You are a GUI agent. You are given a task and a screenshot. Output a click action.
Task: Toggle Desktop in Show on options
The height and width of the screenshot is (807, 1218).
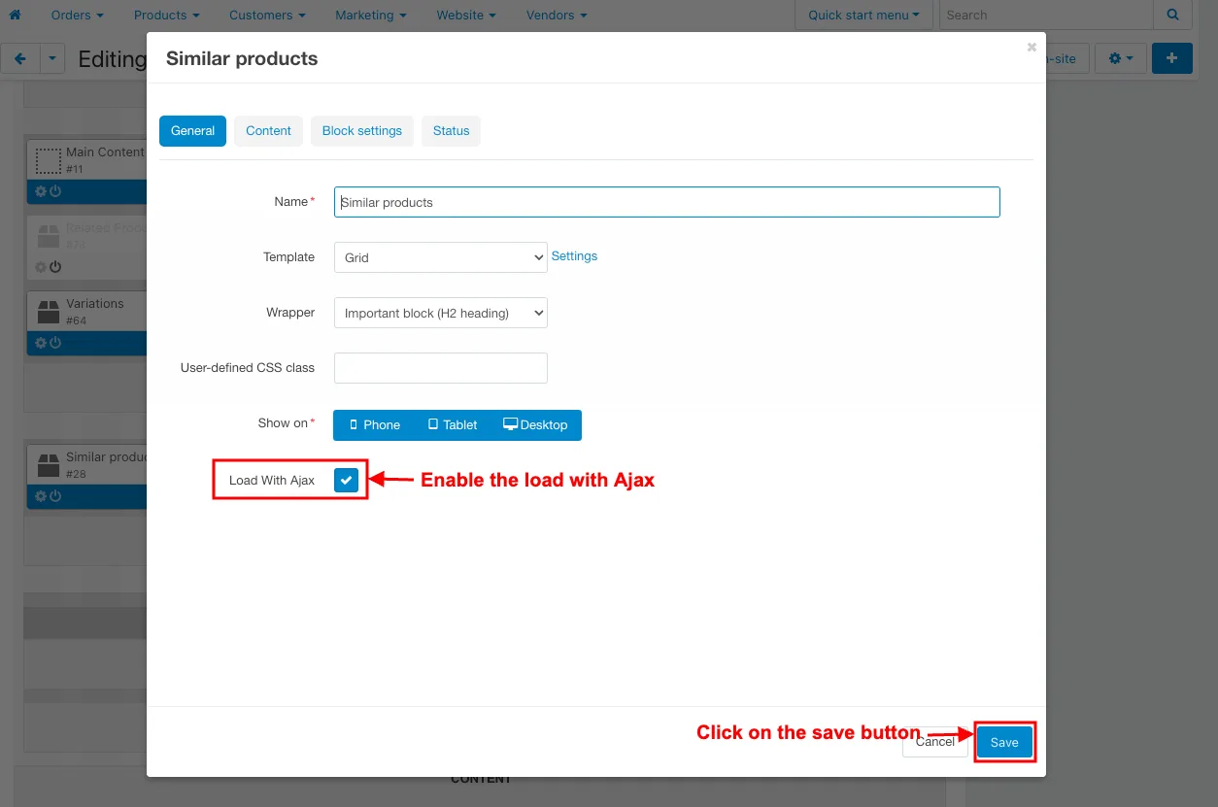pos(536,424)
